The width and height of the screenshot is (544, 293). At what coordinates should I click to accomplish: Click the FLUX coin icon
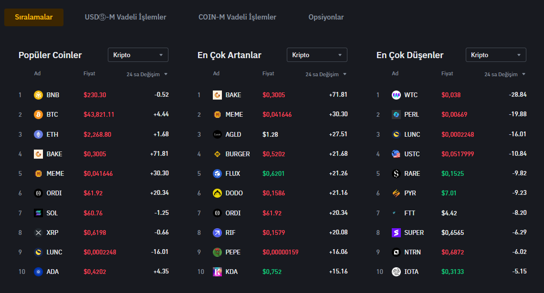coord(217,173)
